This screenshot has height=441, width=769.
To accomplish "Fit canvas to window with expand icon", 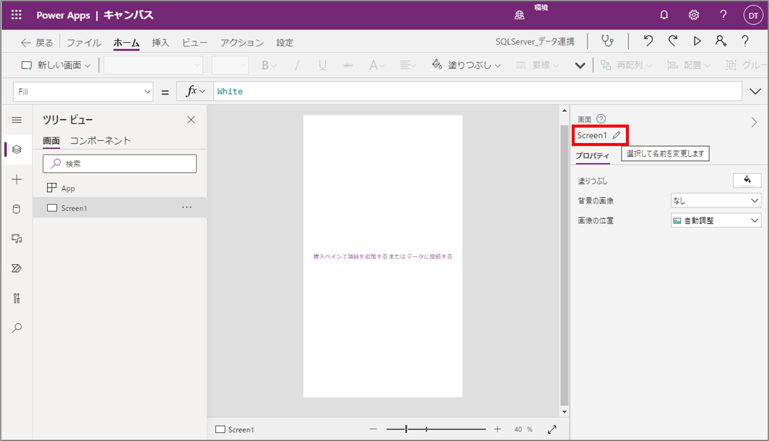I will [x=552, y=429].
